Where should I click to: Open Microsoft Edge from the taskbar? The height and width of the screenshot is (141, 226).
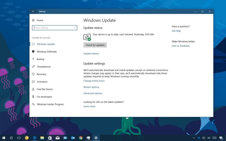(34, 138)
